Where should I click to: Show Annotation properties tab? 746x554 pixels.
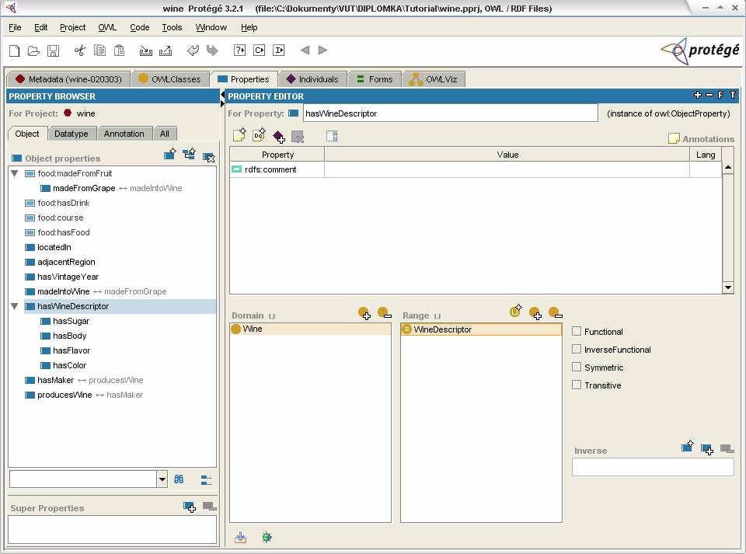[x=124, y=134]
